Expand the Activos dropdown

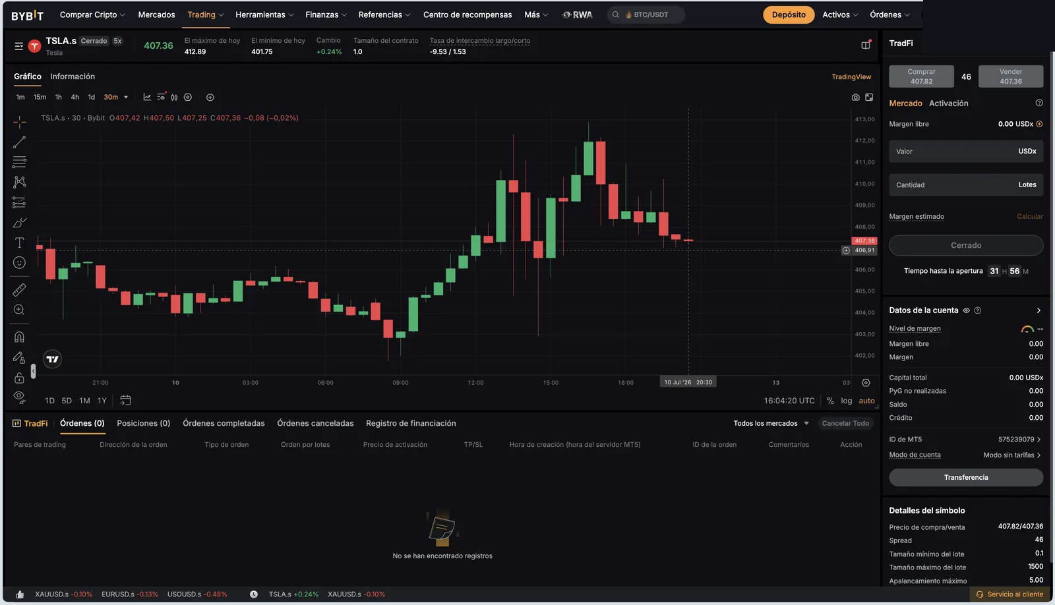point(840,14)
